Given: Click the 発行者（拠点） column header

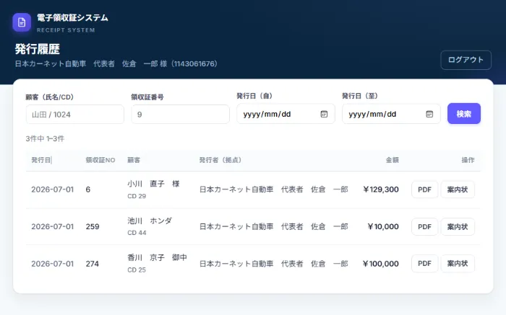Looking at the screenshot, I should pyautogui.click(x=220, y=160).
